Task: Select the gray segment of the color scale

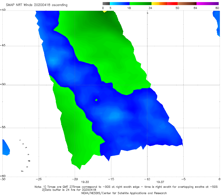Action: [x=106, y=4]
